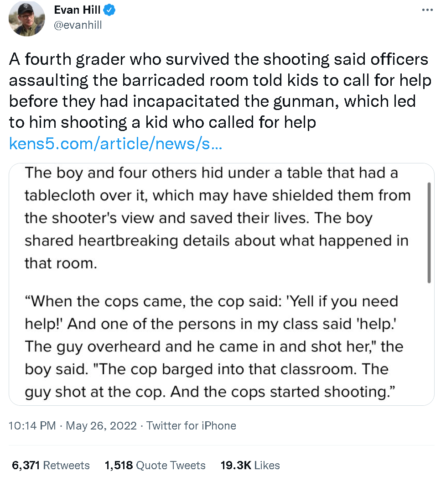View the 6,371 Retweets list

pyautogui.click(x=51, y=466)
